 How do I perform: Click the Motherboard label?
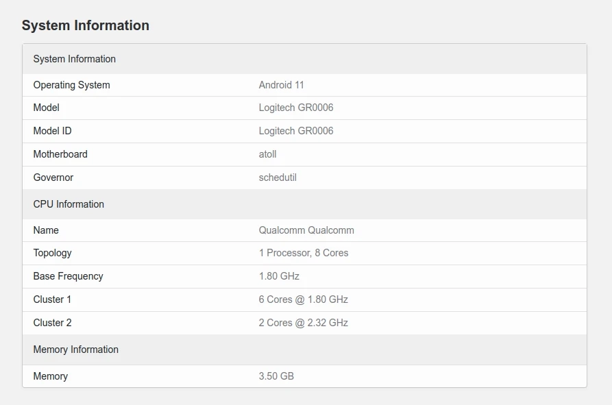click(60, 154)
